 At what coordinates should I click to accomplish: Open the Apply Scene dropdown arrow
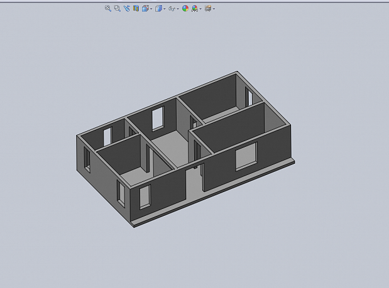click(x=200, y=9)
